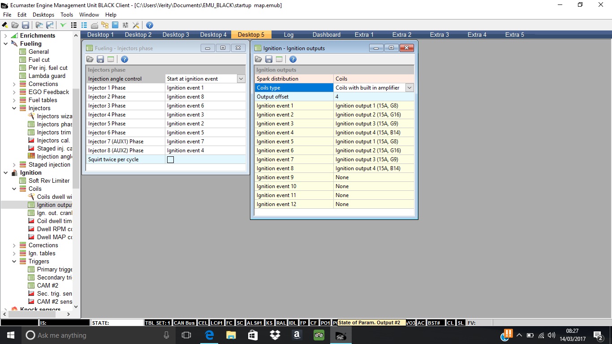
Task: Click the floppy disk save icon in main toolbar
Action: (26, 25)
